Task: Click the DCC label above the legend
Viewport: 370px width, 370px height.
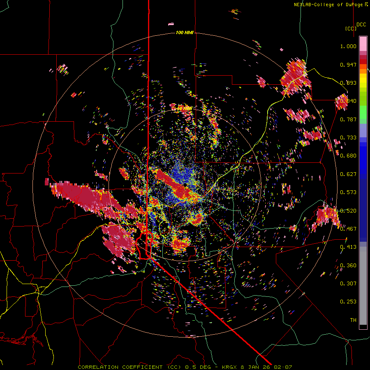Action: tap(361, 25)
